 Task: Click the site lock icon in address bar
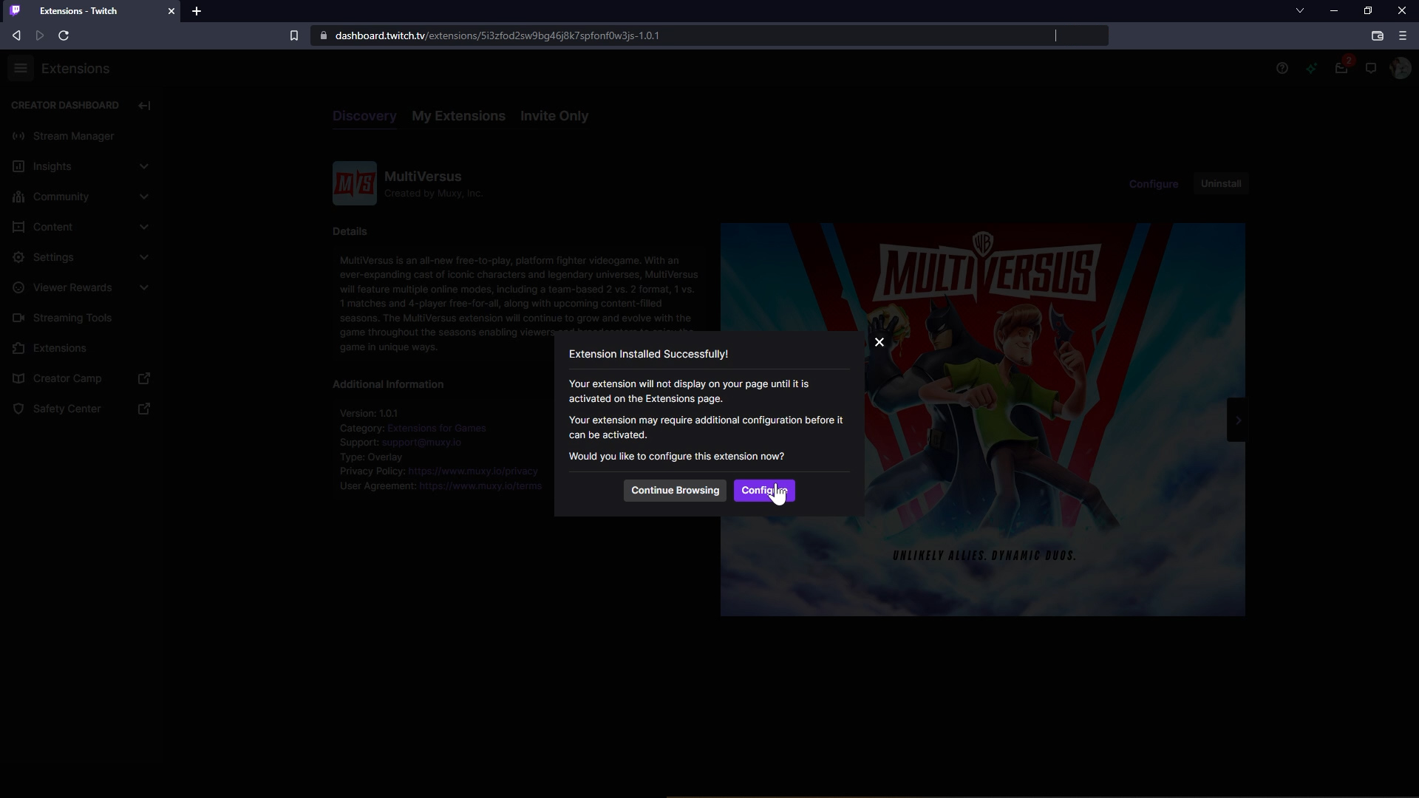click(324, 35)
